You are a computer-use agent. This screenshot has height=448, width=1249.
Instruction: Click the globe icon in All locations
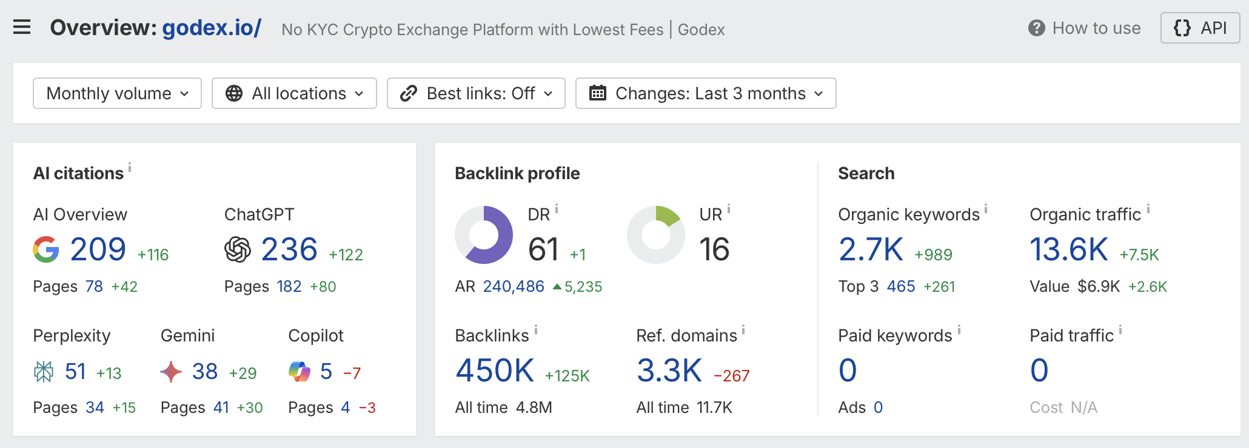coord(234,93)
